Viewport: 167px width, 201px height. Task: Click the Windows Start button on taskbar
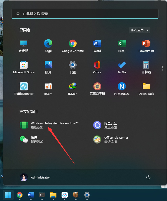(8, 195)
